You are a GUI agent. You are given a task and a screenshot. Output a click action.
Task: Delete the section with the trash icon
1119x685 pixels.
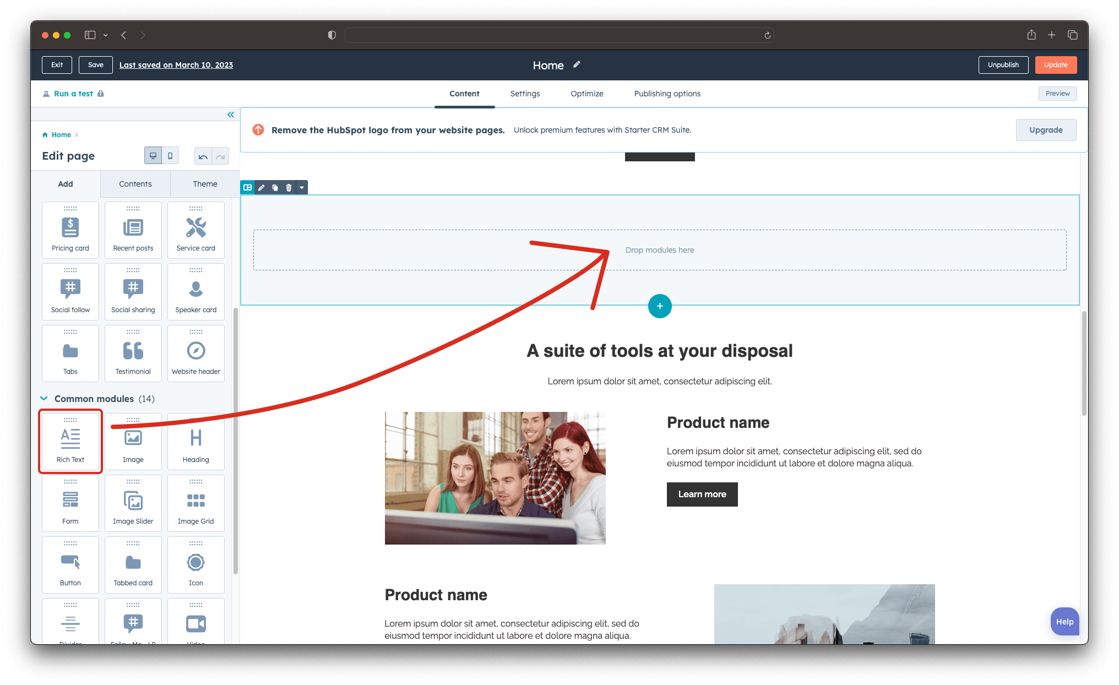pyautogui.click(x=289, y=187)
